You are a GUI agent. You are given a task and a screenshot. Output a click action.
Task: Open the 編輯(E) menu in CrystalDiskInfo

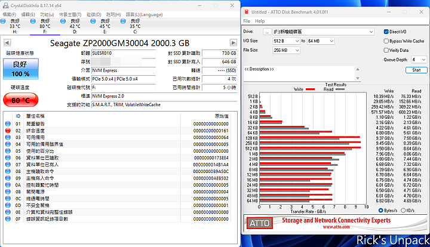28,14
